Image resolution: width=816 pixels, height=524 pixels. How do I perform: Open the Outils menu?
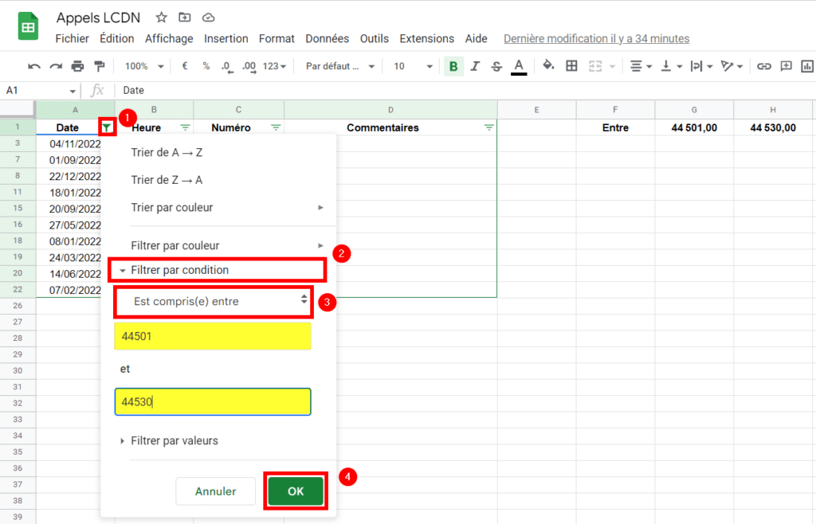point(375,38)
